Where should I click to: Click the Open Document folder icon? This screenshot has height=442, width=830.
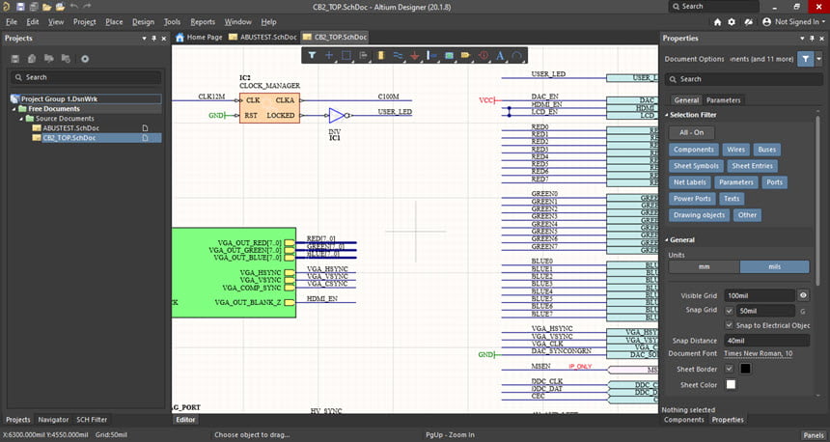[x=46, y=7]
